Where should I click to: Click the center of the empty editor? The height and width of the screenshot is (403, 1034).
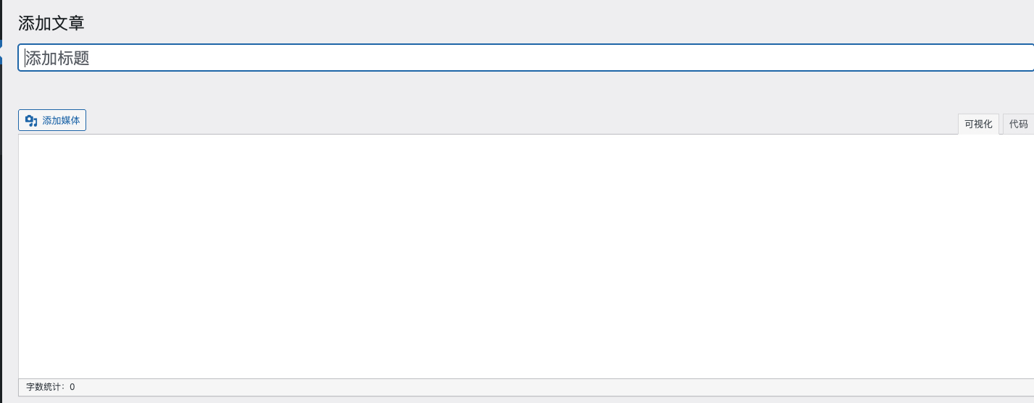pos(526,256)
